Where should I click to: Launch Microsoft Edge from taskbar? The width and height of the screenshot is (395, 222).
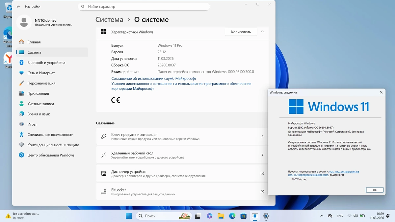(232, 216)
